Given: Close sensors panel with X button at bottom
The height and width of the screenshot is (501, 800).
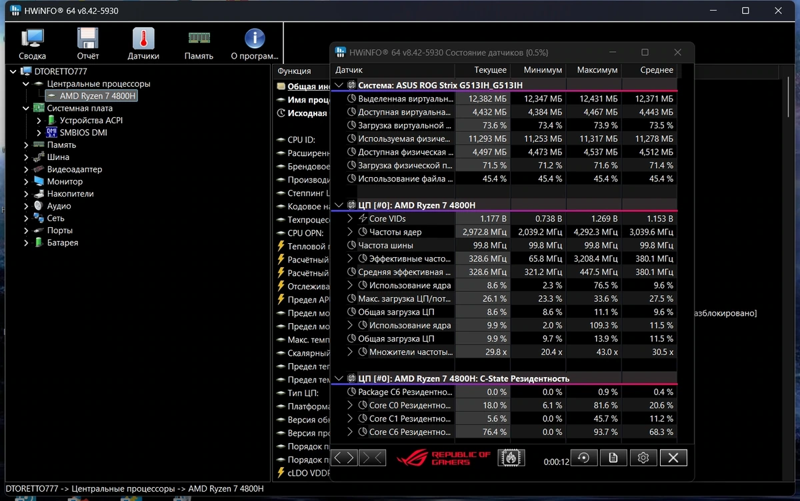Looking at the screenshot, I should [673, 458].
